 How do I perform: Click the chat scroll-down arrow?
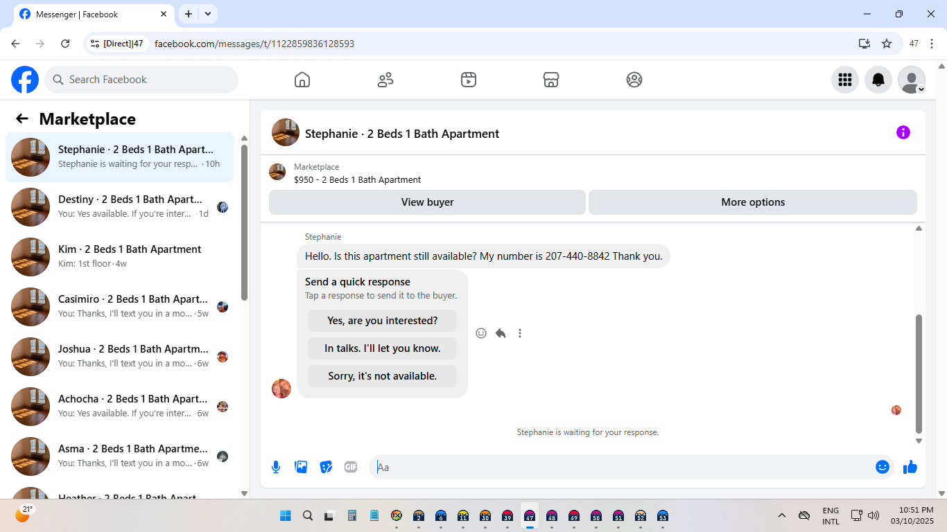point(919,441)
